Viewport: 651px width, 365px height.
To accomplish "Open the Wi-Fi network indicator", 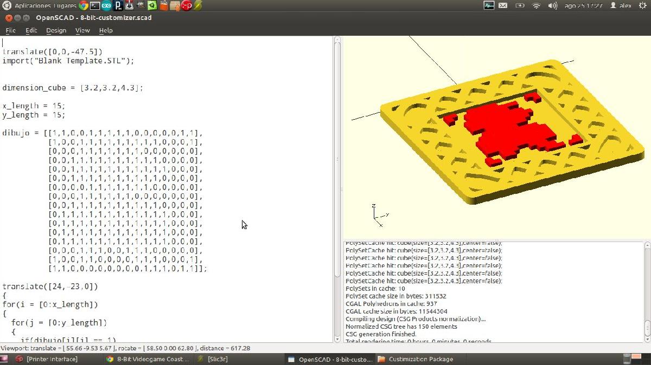I will point(536,5).
